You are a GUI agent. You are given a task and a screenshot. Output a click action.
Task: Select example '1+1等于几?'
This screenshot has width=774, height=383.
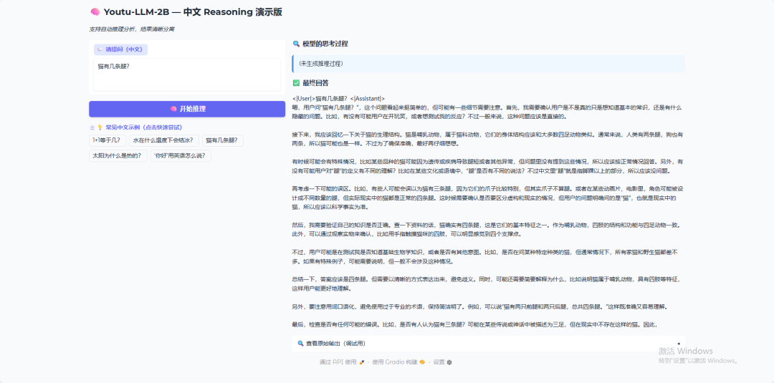[x=107, y=140]
